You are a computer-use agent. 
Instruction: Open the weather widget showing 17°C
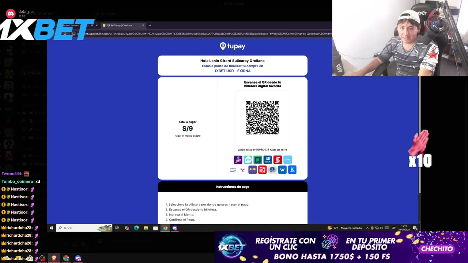click(345, 228)
